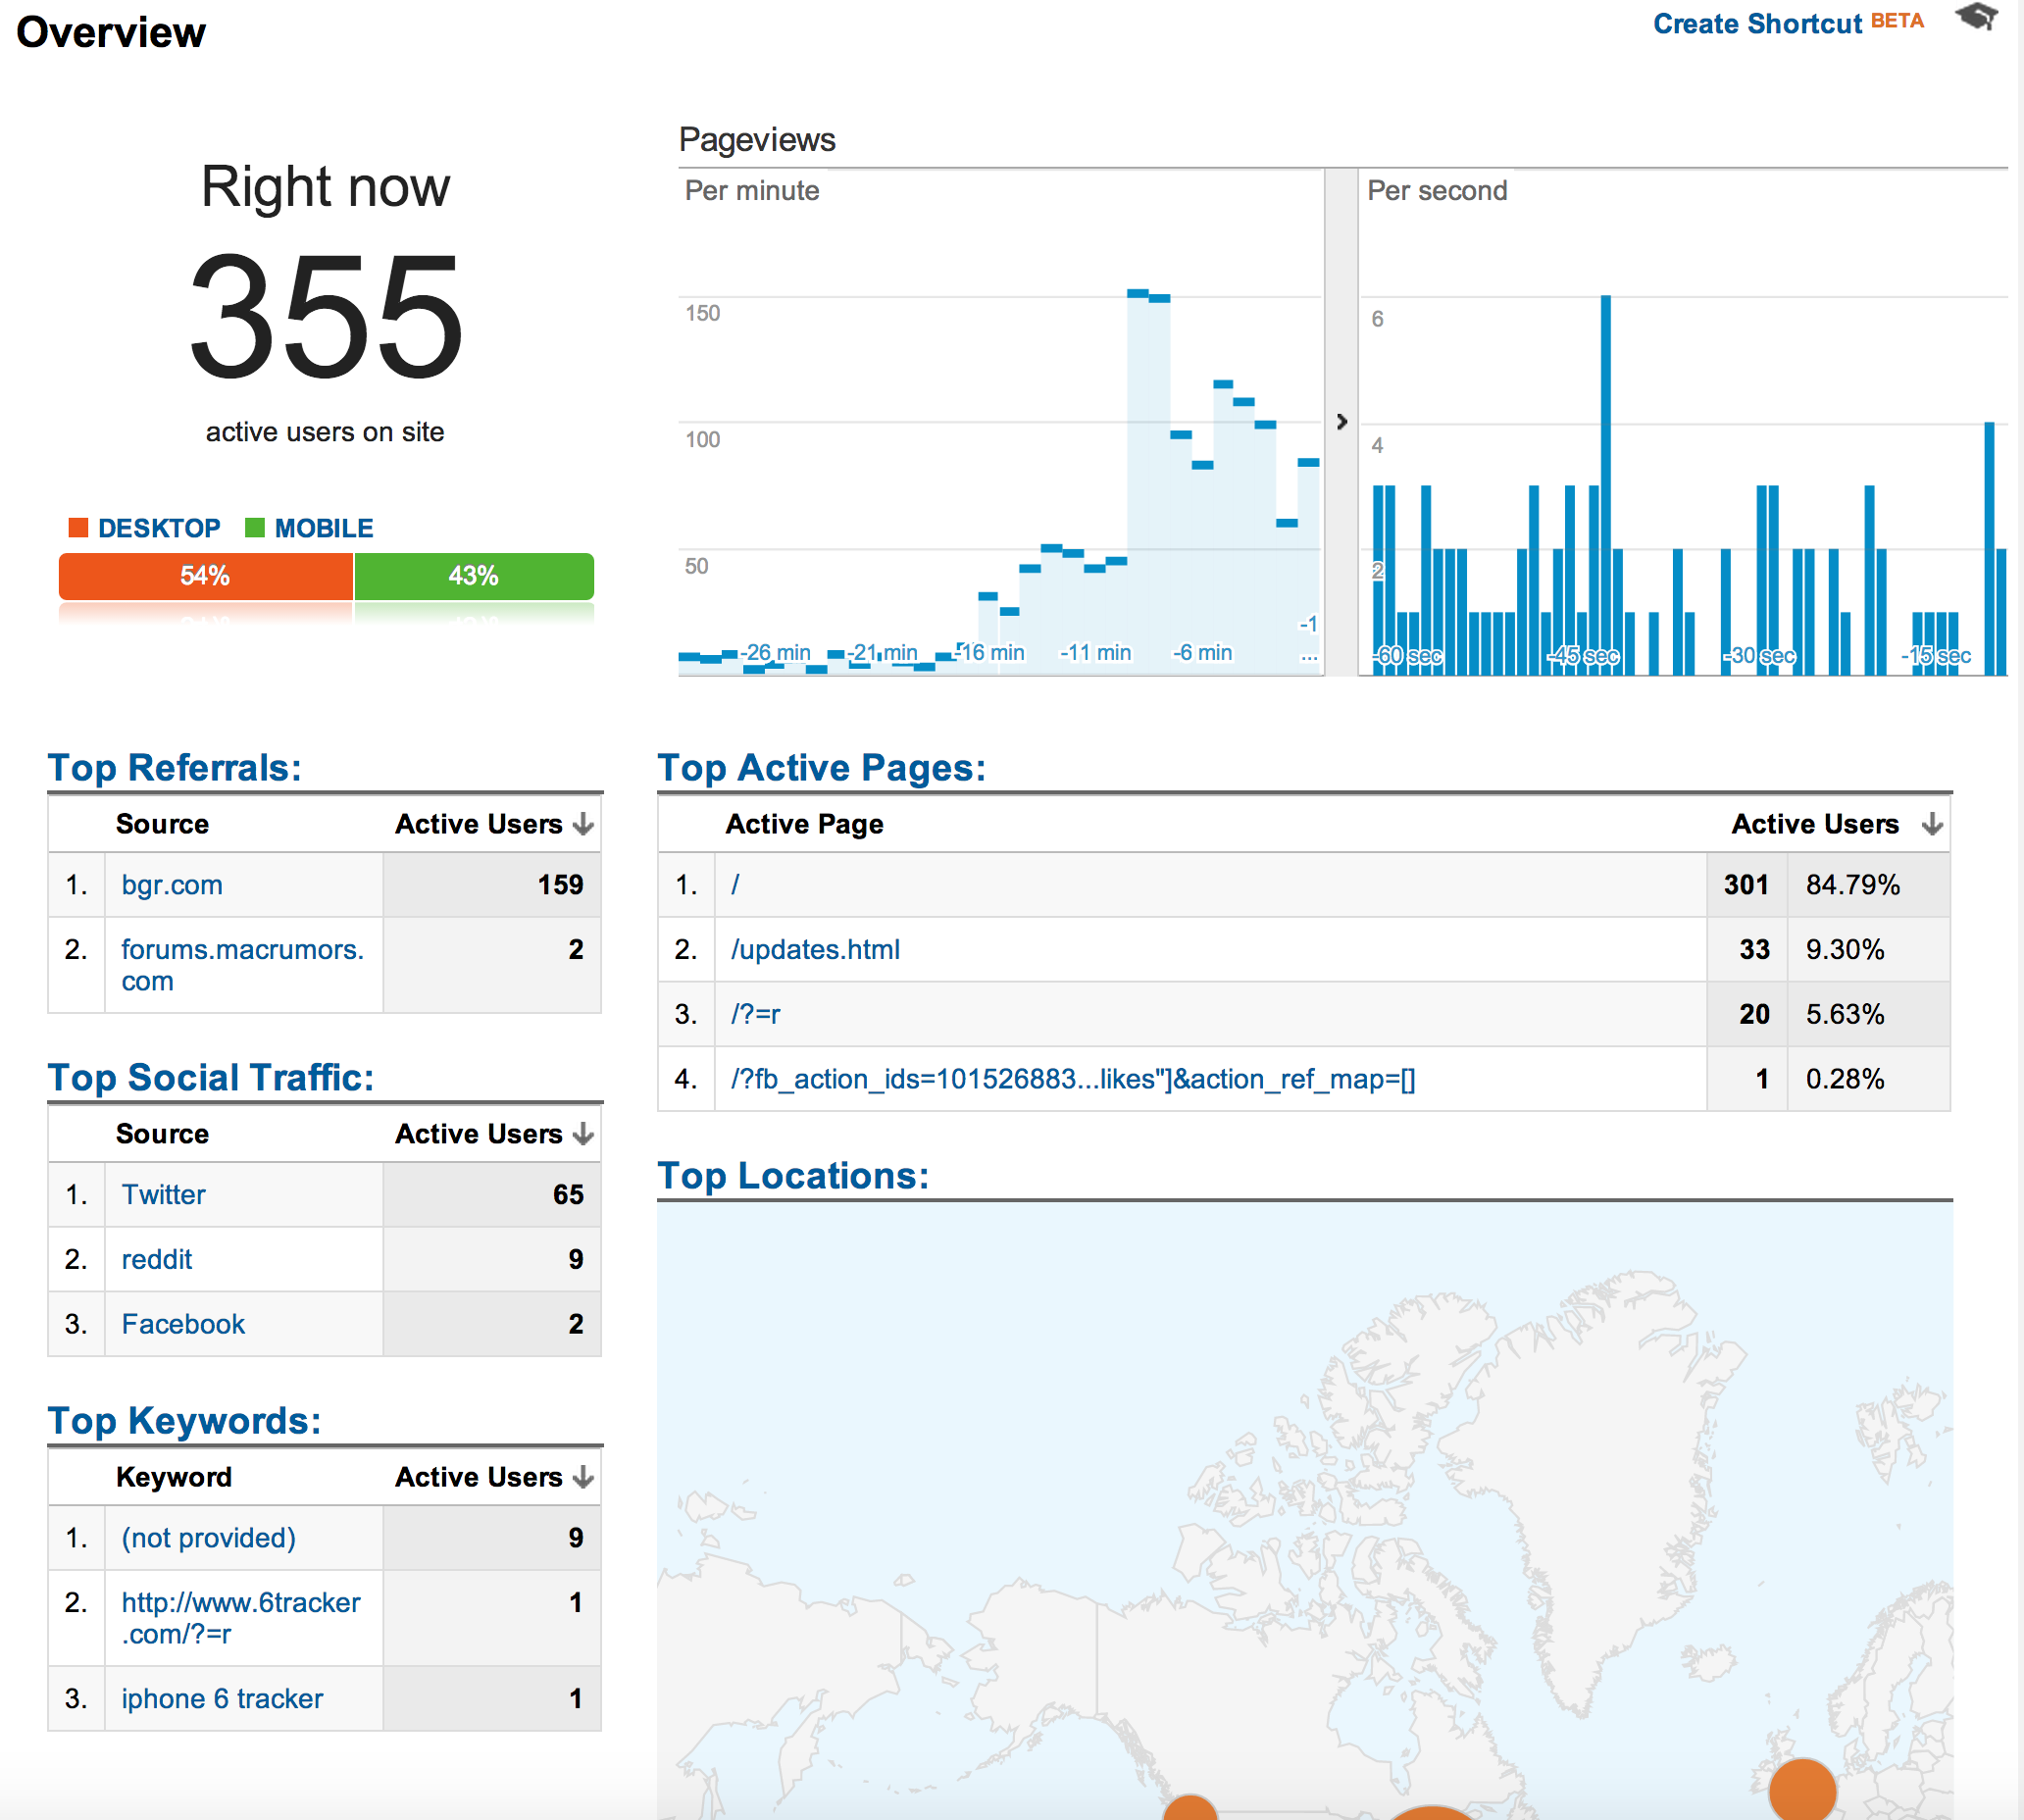The image size is (2024, 1820).
Task: Click Create Shortcut link
Action: [1756, 24]
